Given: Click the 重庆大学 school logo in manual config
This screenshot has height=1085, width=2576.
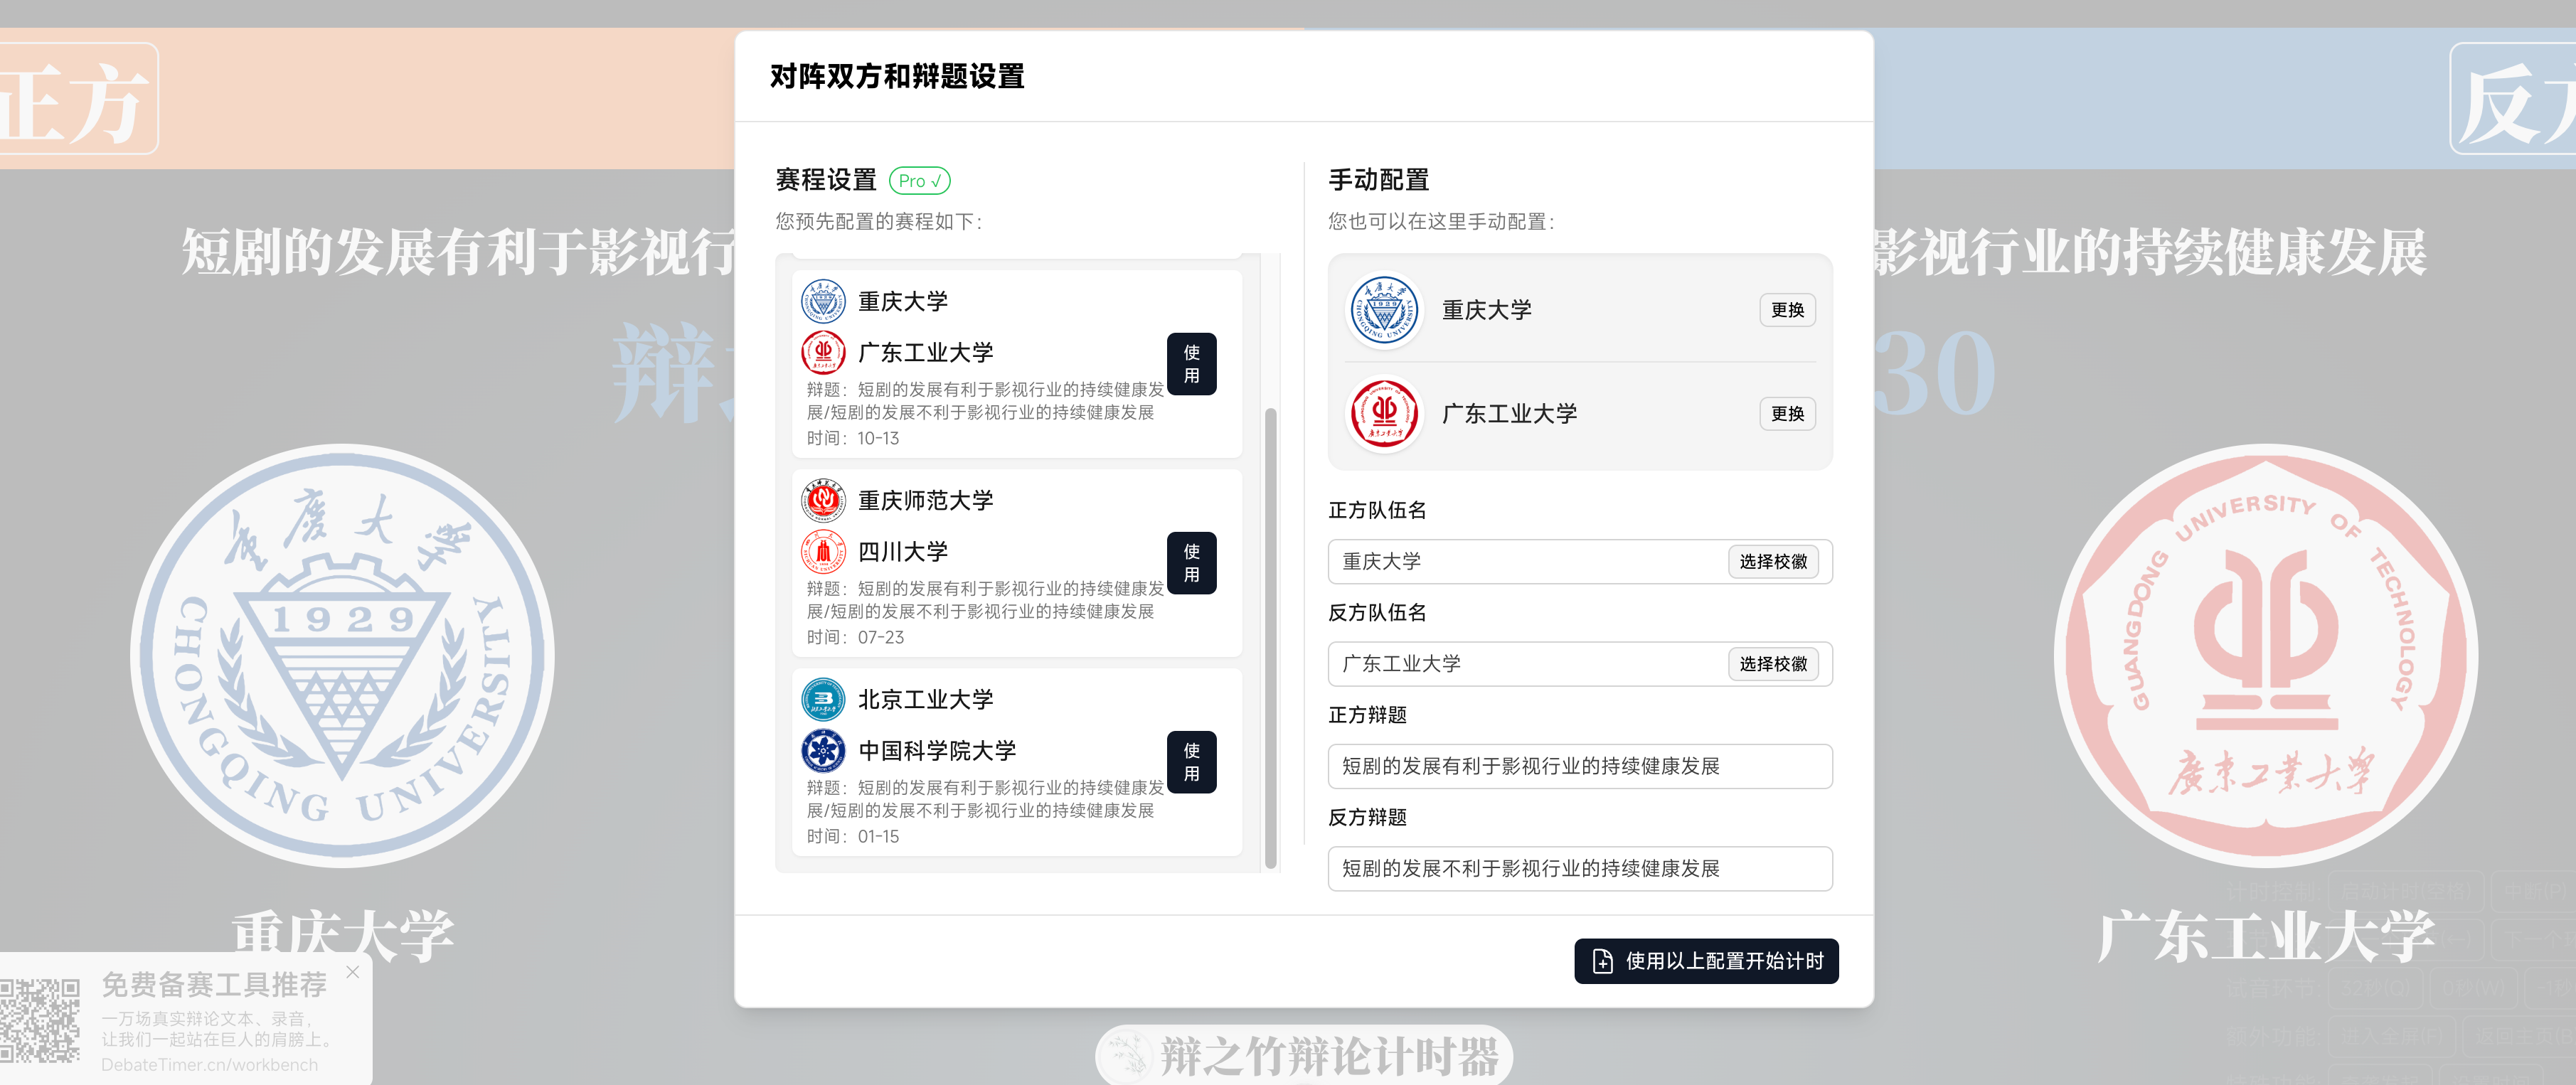Looking at the screenshot, I should coord(1385,310).
